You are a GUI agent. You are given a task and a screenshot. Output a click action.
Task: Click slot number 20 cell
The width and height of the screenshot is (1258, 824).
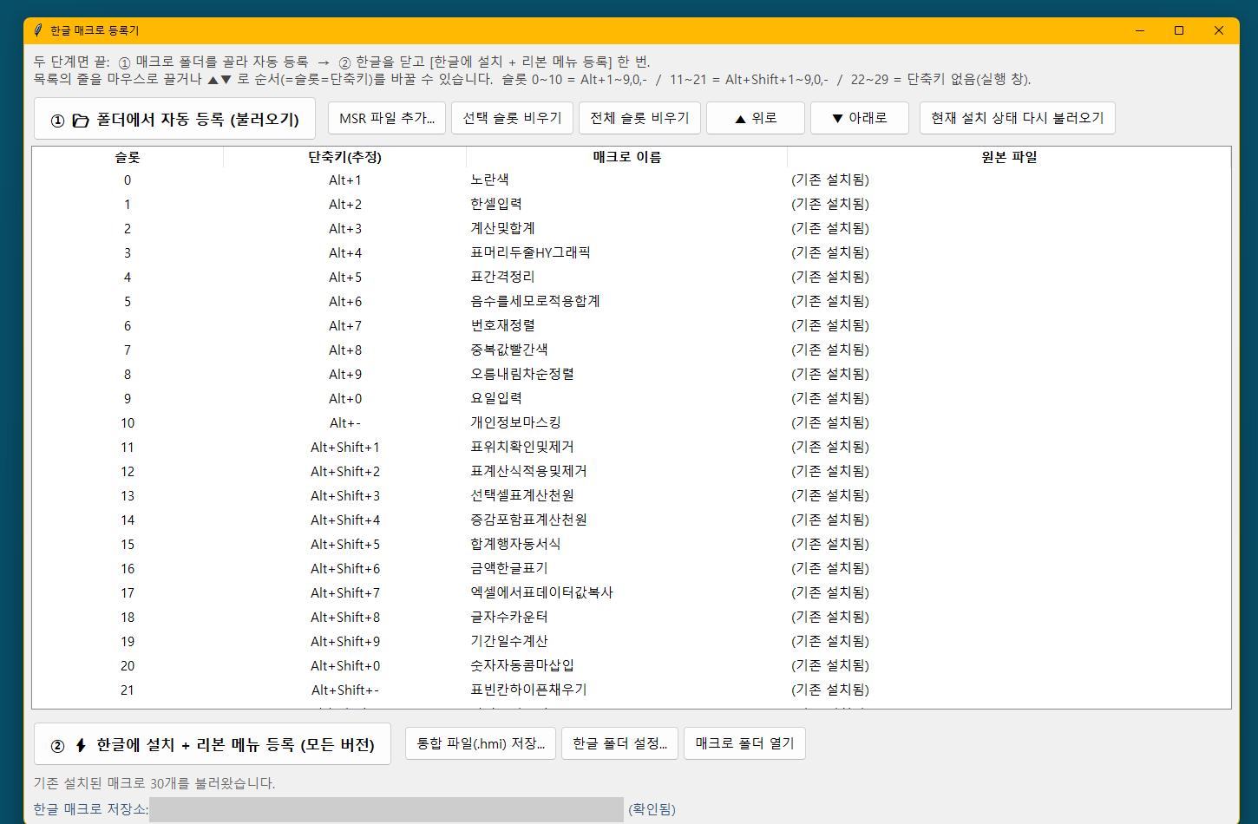click(128, 666)
